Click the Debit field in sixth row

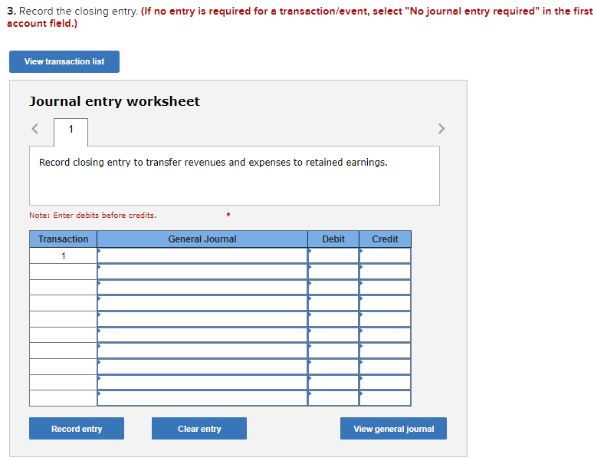[x=333, y=334]
